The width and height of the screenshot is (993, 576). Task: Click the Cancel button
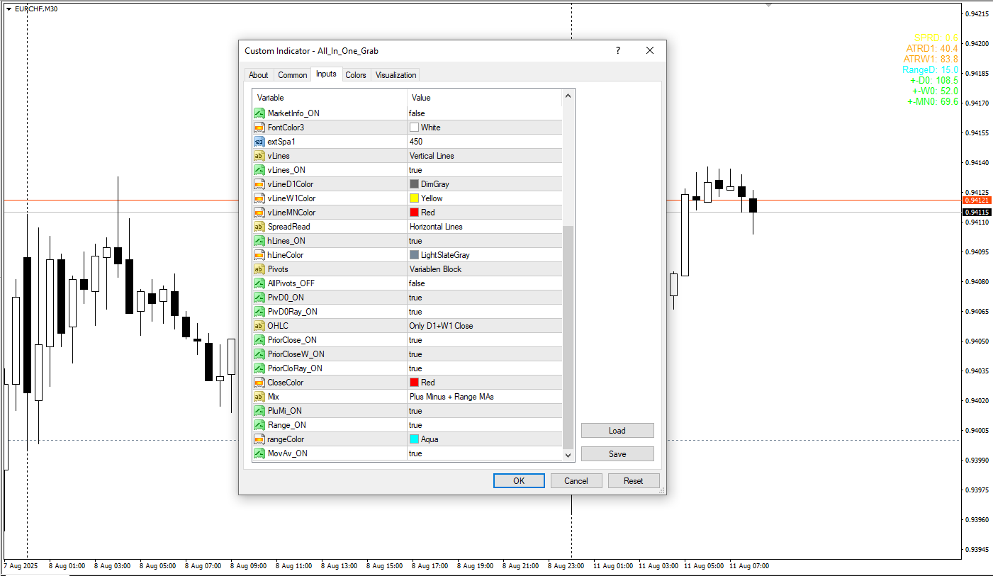(576, 481)
